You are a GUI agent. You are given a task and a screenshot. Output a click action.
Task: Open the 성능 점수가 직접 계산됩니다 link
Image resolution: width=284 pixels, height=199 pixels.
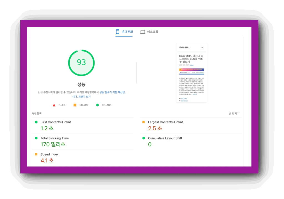point(112,92)
